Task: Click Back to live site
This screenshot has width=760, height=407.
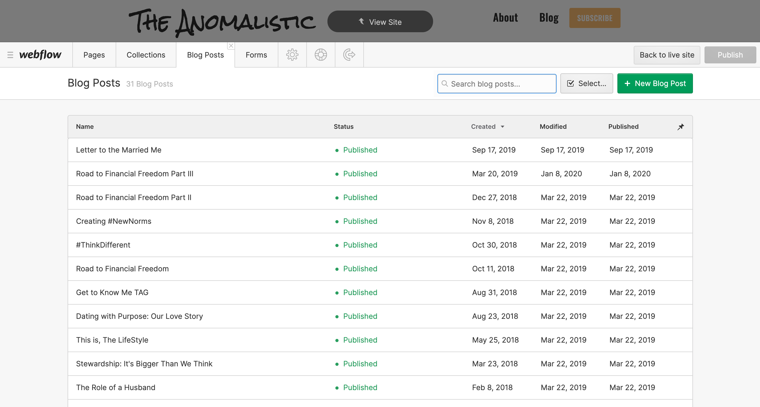Action: [x=667, y=55]
